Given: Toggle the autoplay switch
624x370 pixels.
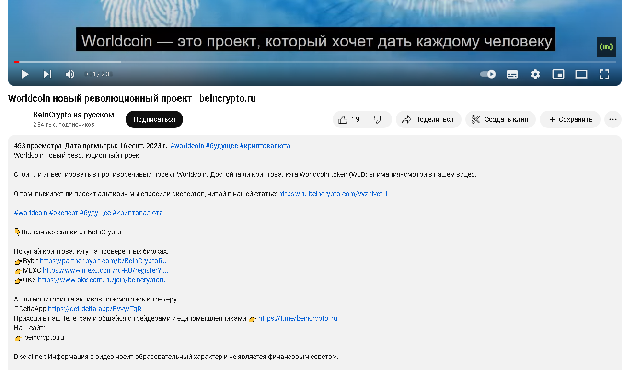Looking at the screenshot, I should coord(488,74).
